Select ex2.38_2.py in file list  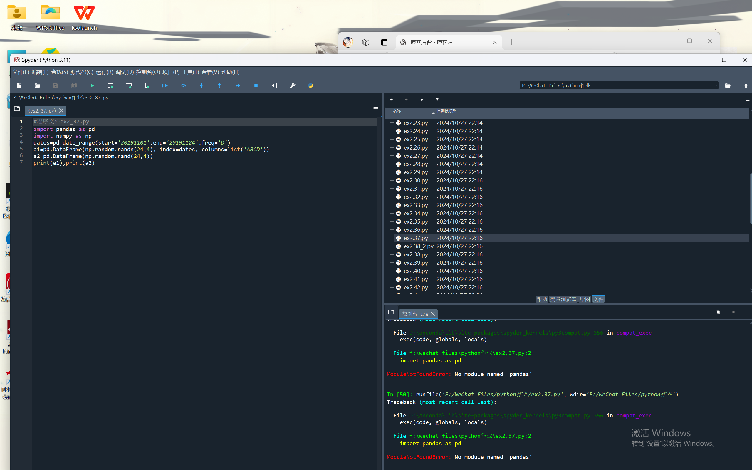click(x=418, y=246)
